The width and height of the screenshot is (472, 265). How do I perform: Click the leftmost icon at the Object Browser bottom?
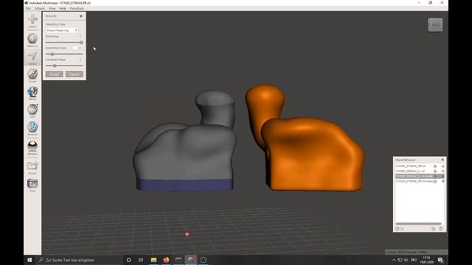click(397, 229)
